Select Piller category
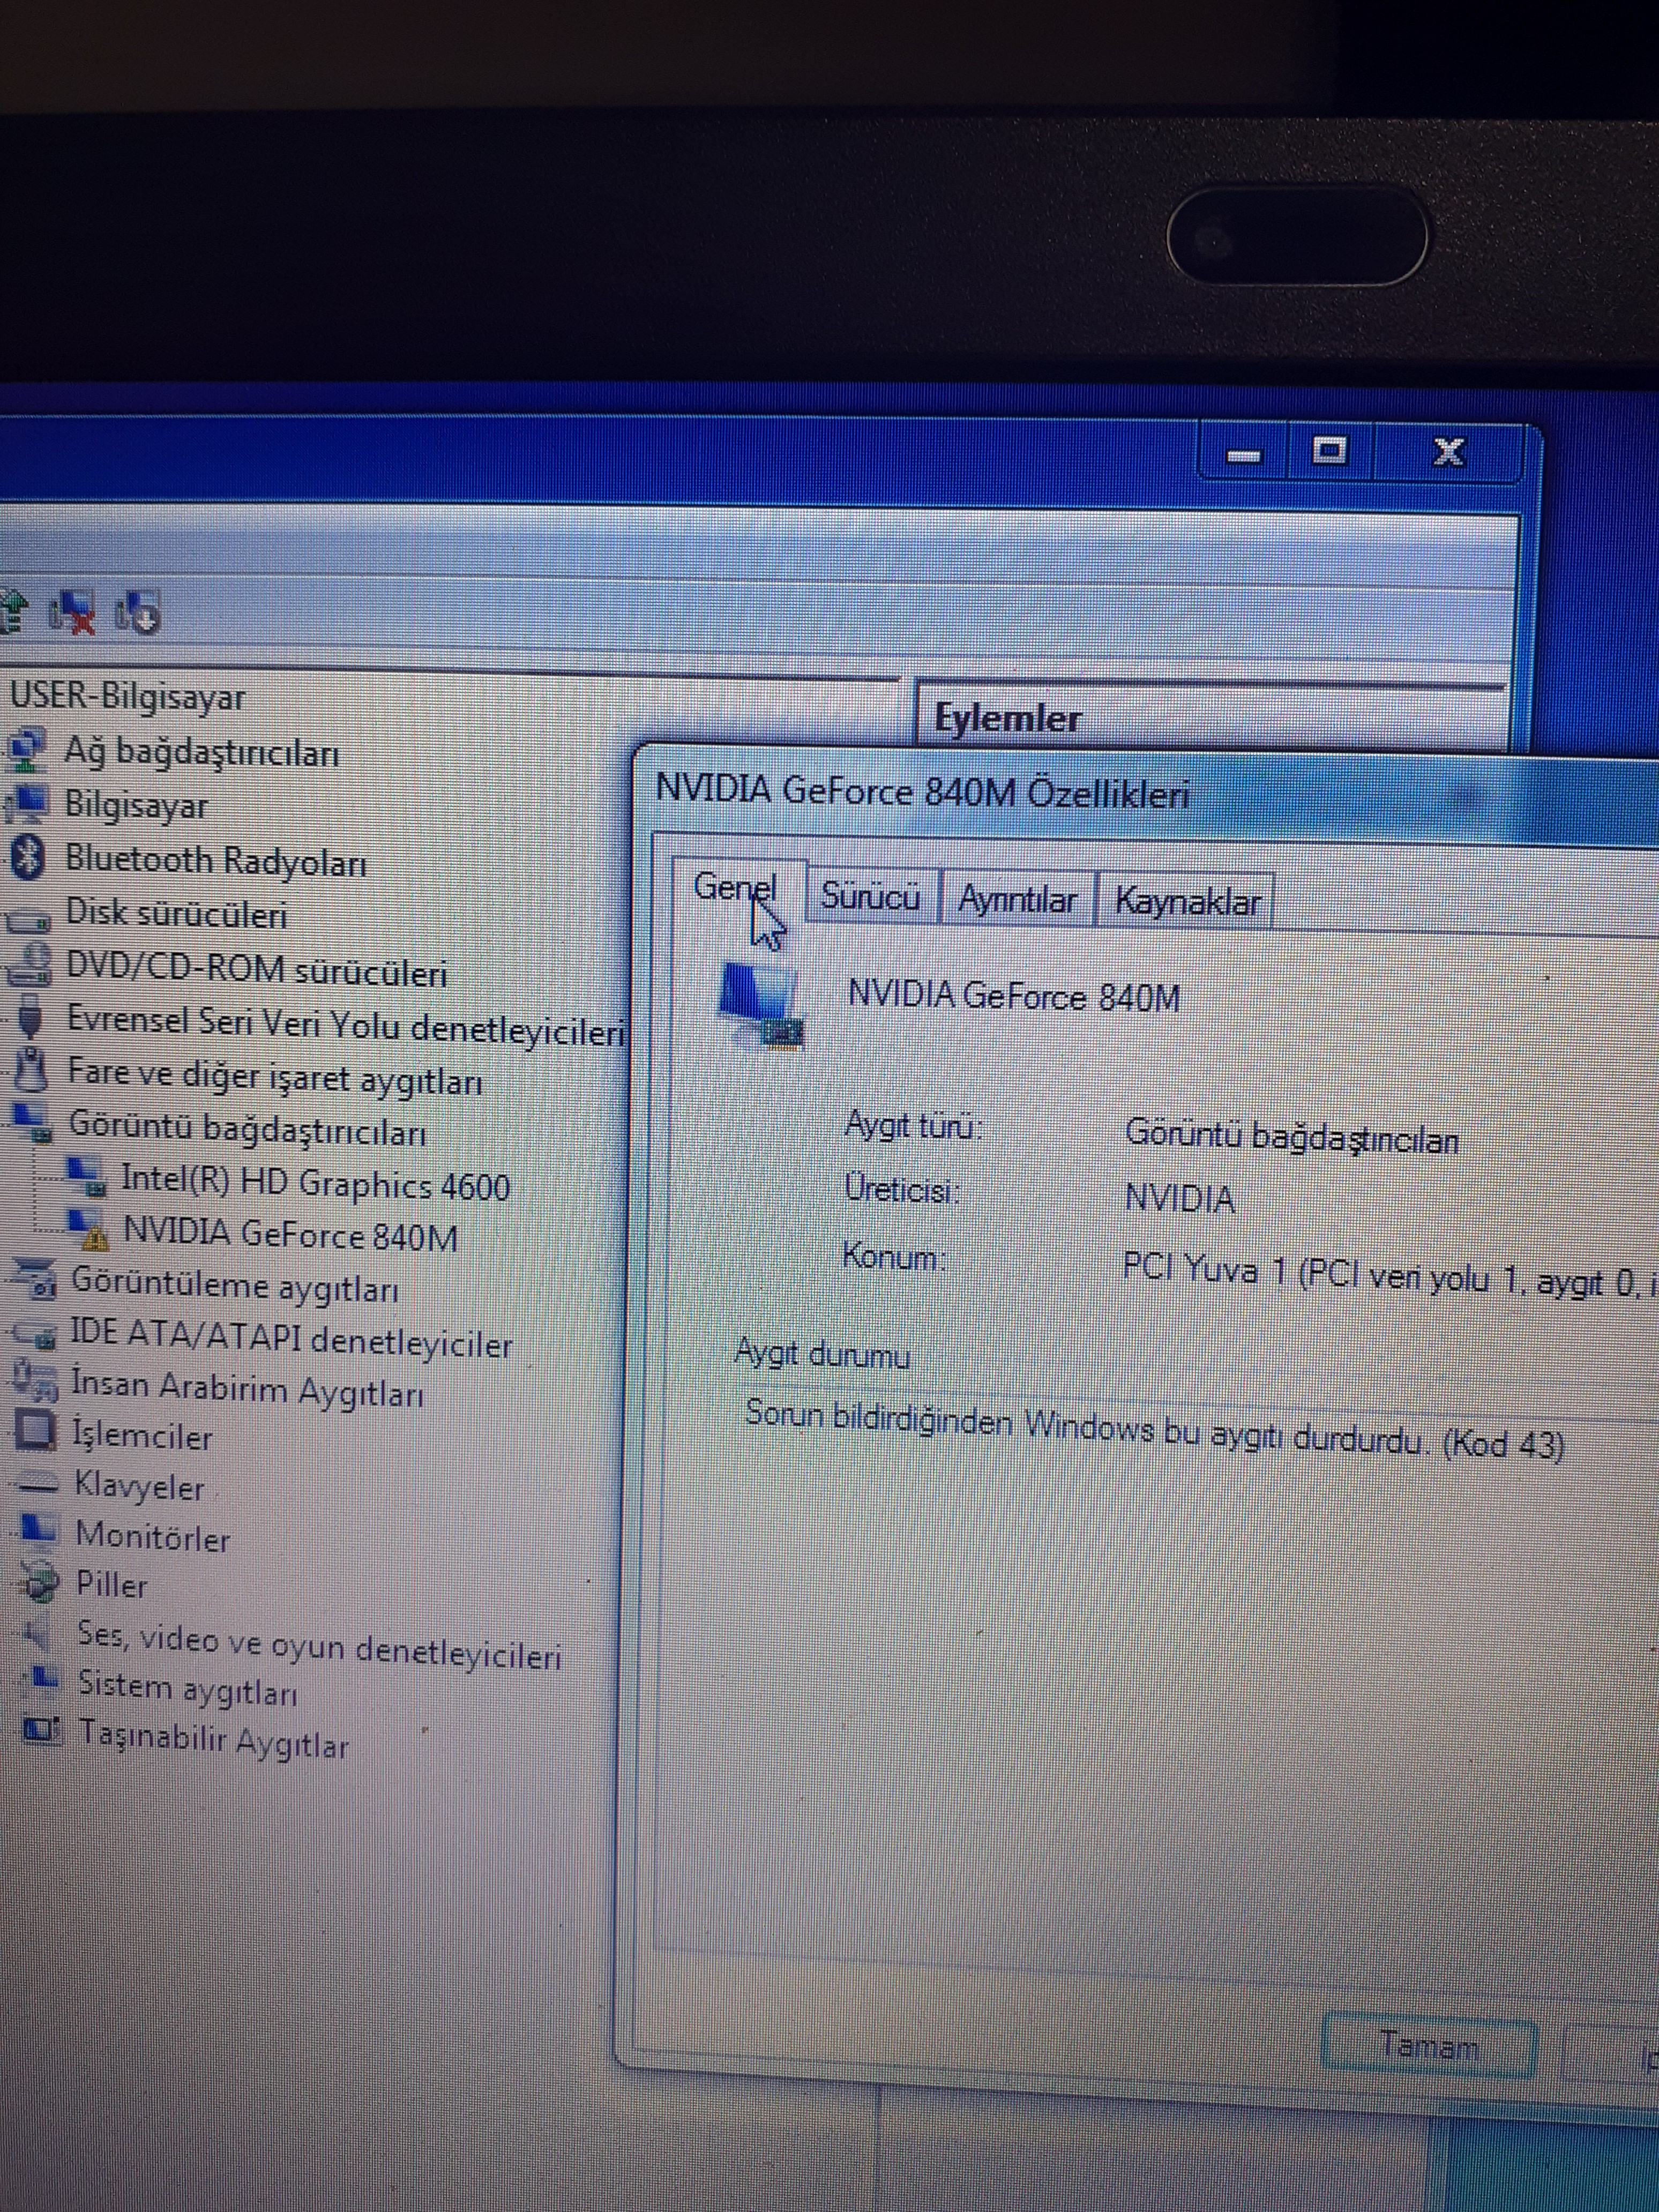The width and height of the screenshot is (1659, 2212). click(x=112, y=1585)
